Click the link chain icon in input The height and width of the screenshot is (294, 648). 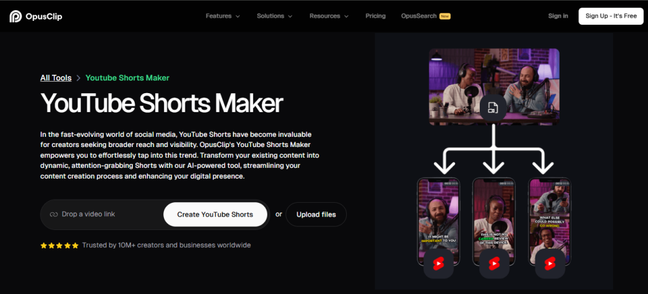coord(53,215)
